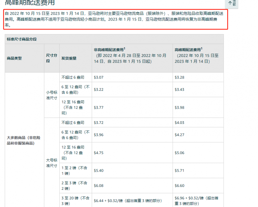Image resolution: width=258 pixels, height=207 pixels.
Task: Select weight row 3 至 20 磅
Action: click(76, 201)
